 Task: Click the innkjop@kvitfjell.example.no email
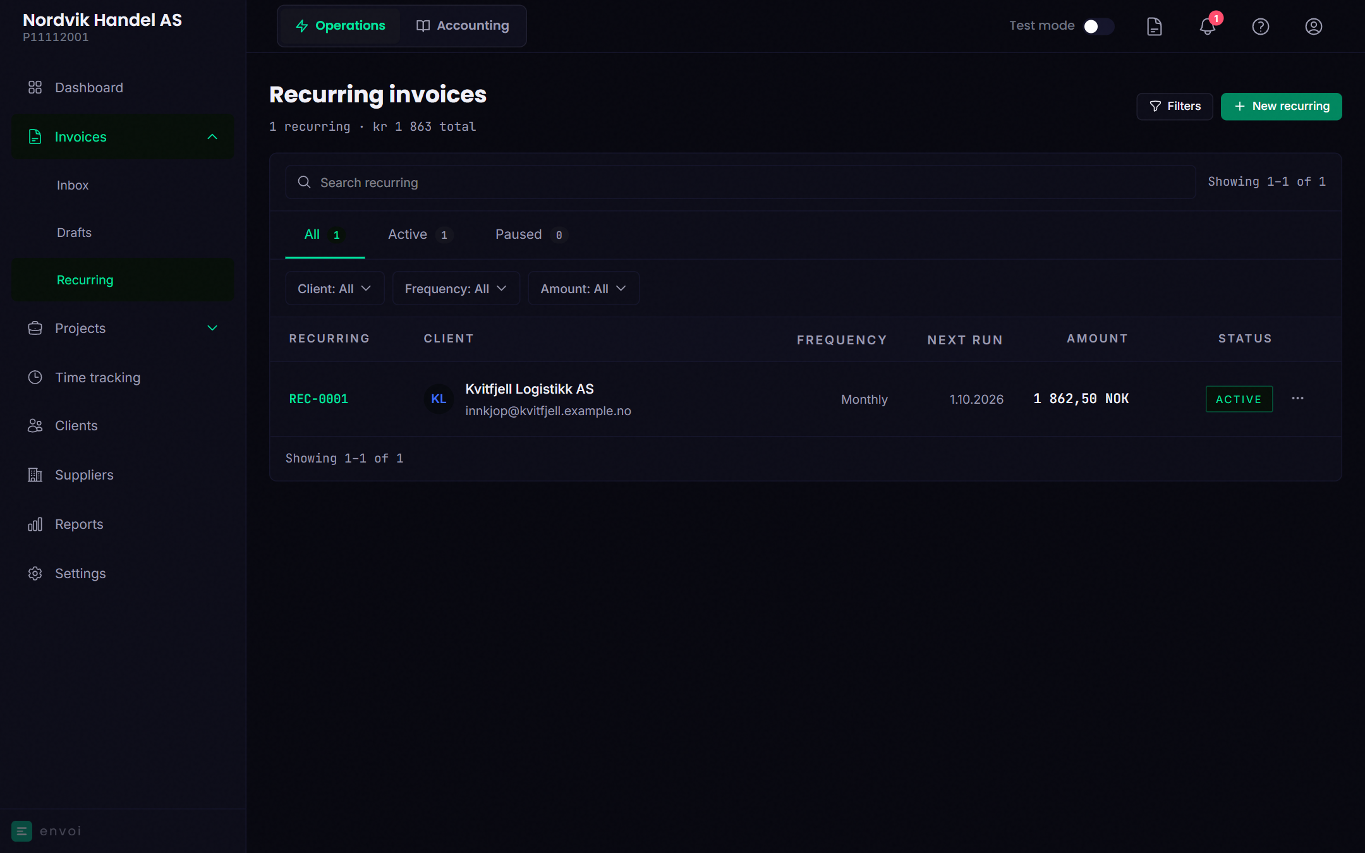[x=548, y=411]
